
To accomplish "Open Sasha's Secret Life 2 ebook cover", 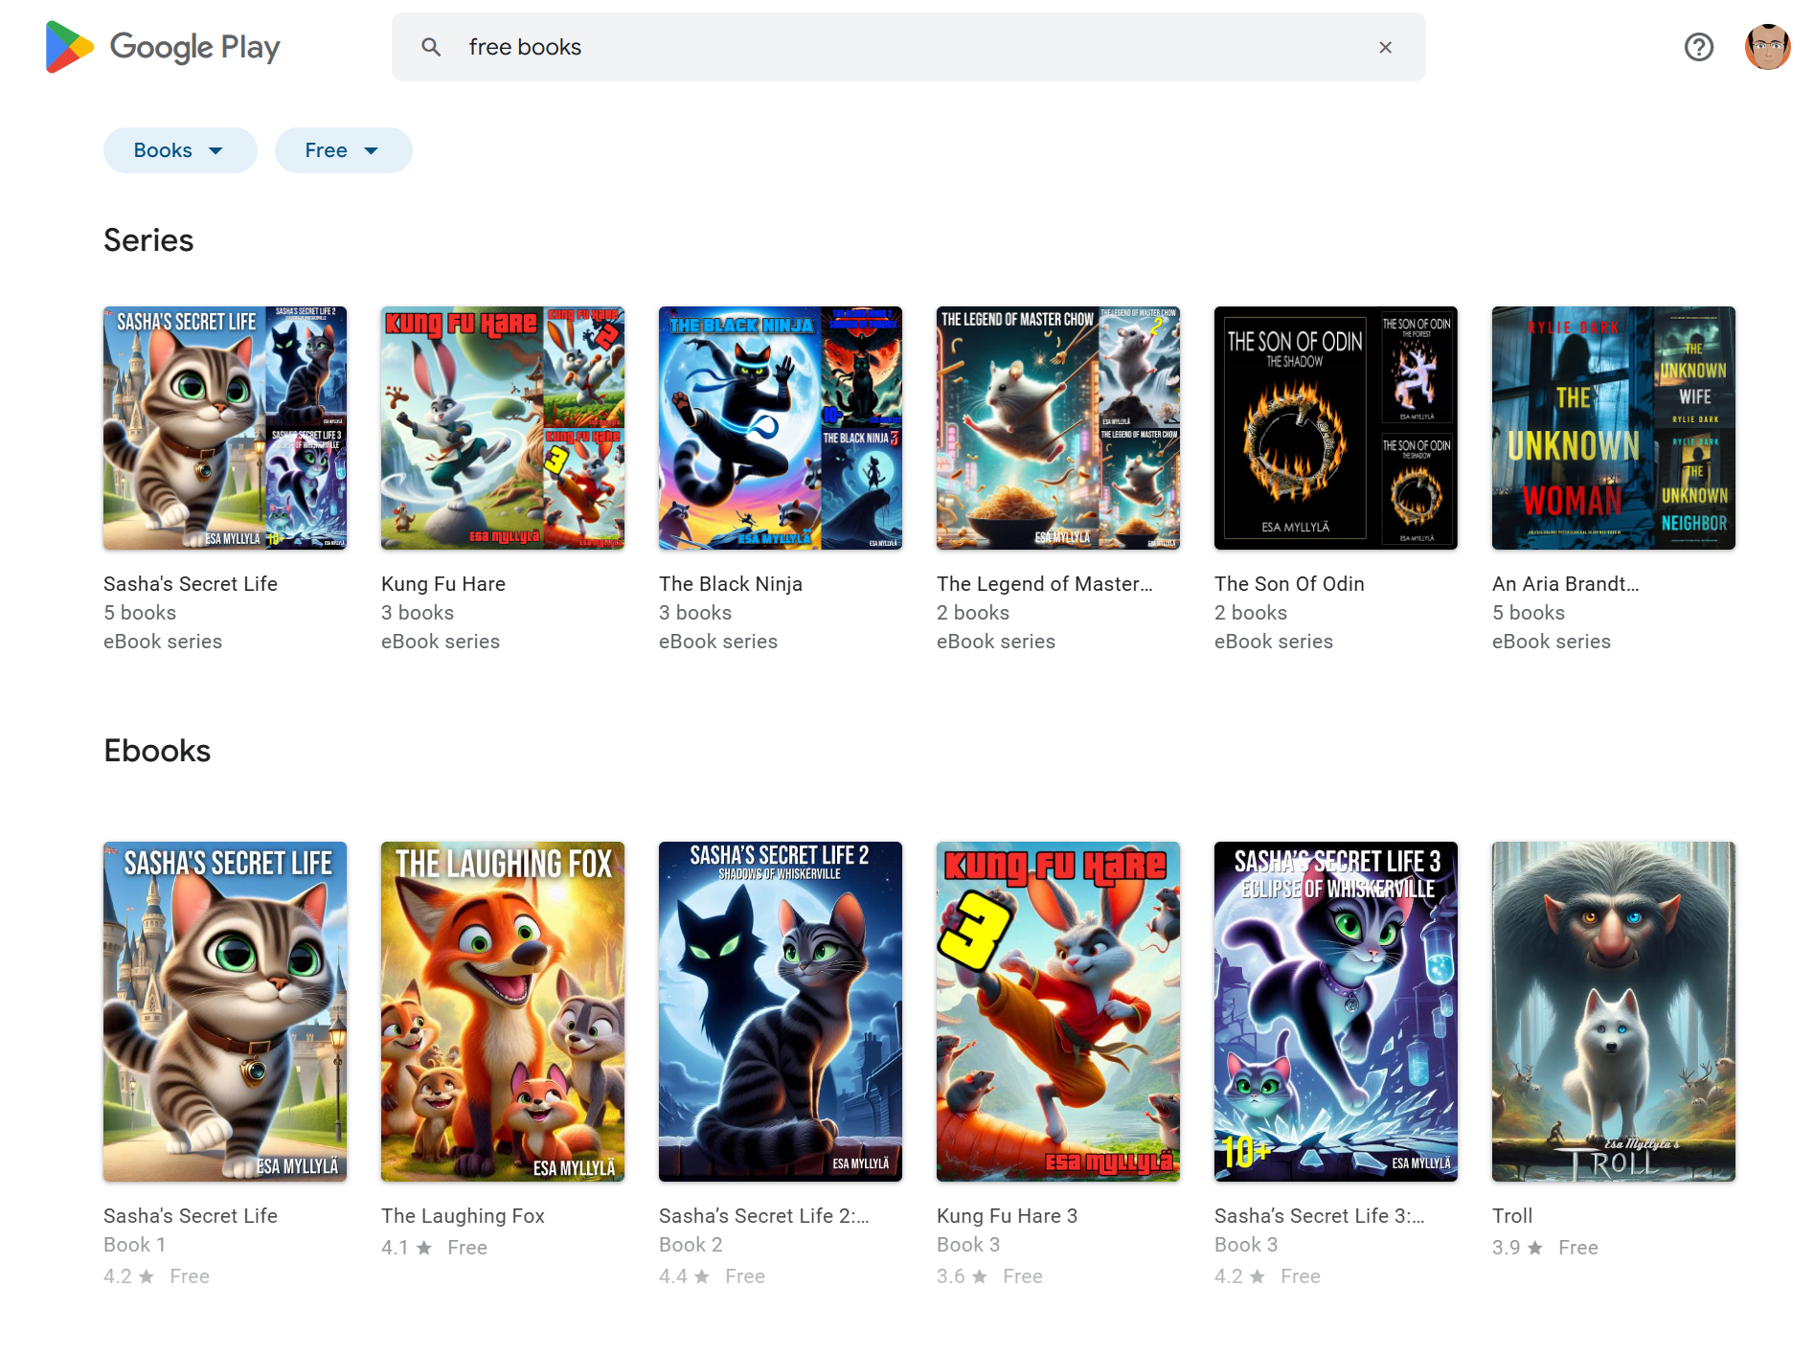I will point(781,1011).
